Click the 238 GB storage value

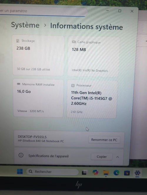(23, 48)
